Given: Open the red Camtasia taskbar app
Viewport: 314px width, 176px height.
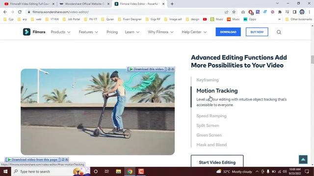Looking at the screenshot, I should point(141,172).
